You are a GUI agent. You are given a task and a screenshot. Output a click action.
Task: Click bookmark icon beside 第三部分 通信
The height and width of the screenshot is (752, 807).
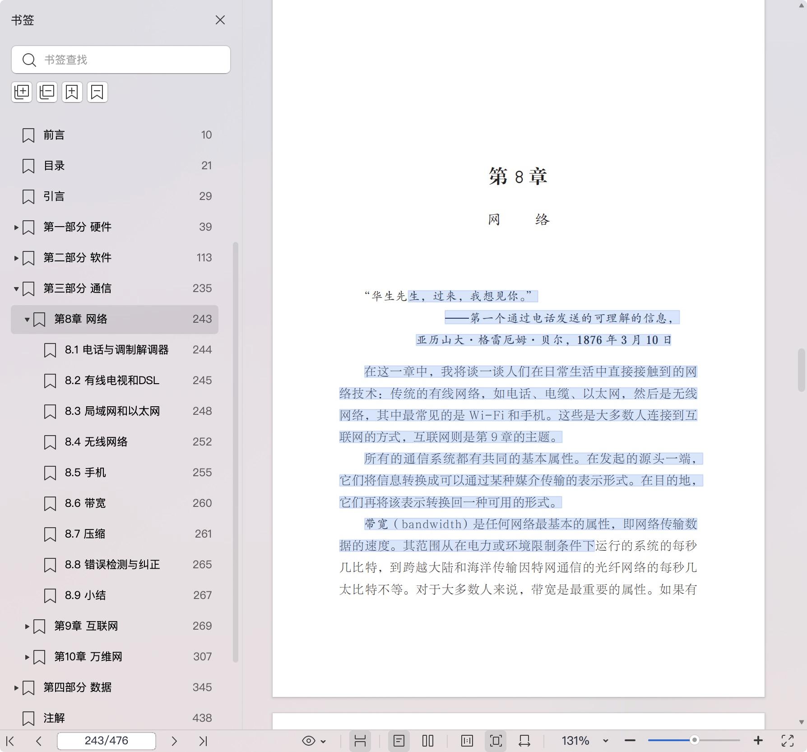[x=28, y=289]
